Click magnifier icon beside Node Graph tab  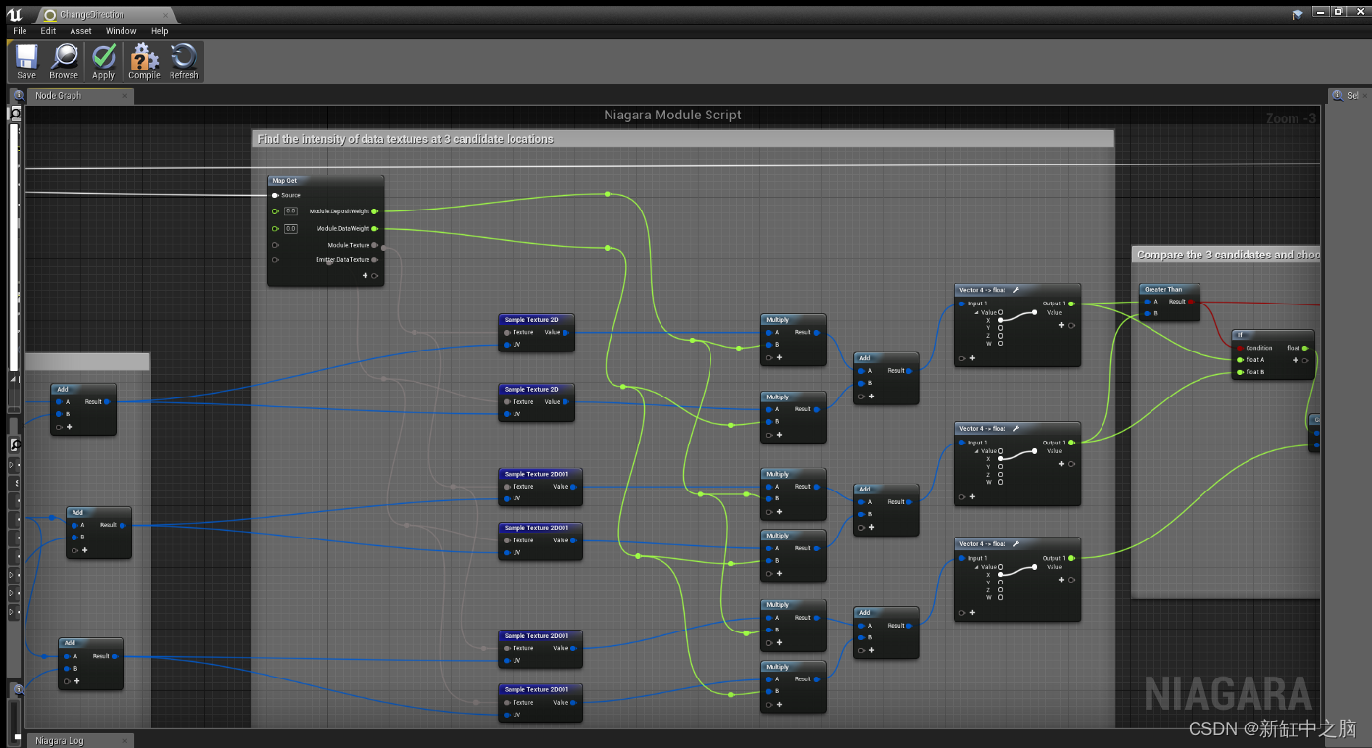pyautogui.click(x=18, y=95)
